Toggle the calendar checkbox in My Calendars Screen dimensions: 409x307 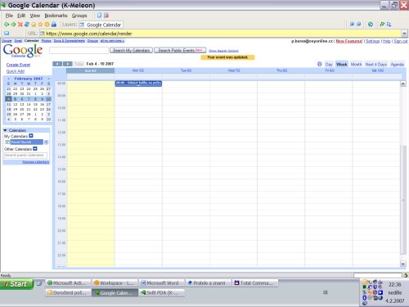click(7, 142)
